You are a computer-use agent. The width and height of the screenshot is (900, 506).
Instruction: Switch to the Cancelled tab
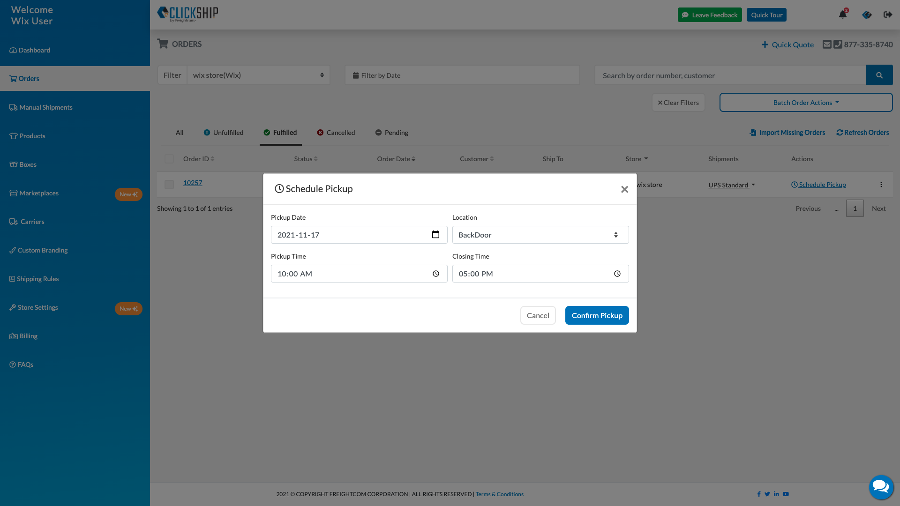(340, 133)
